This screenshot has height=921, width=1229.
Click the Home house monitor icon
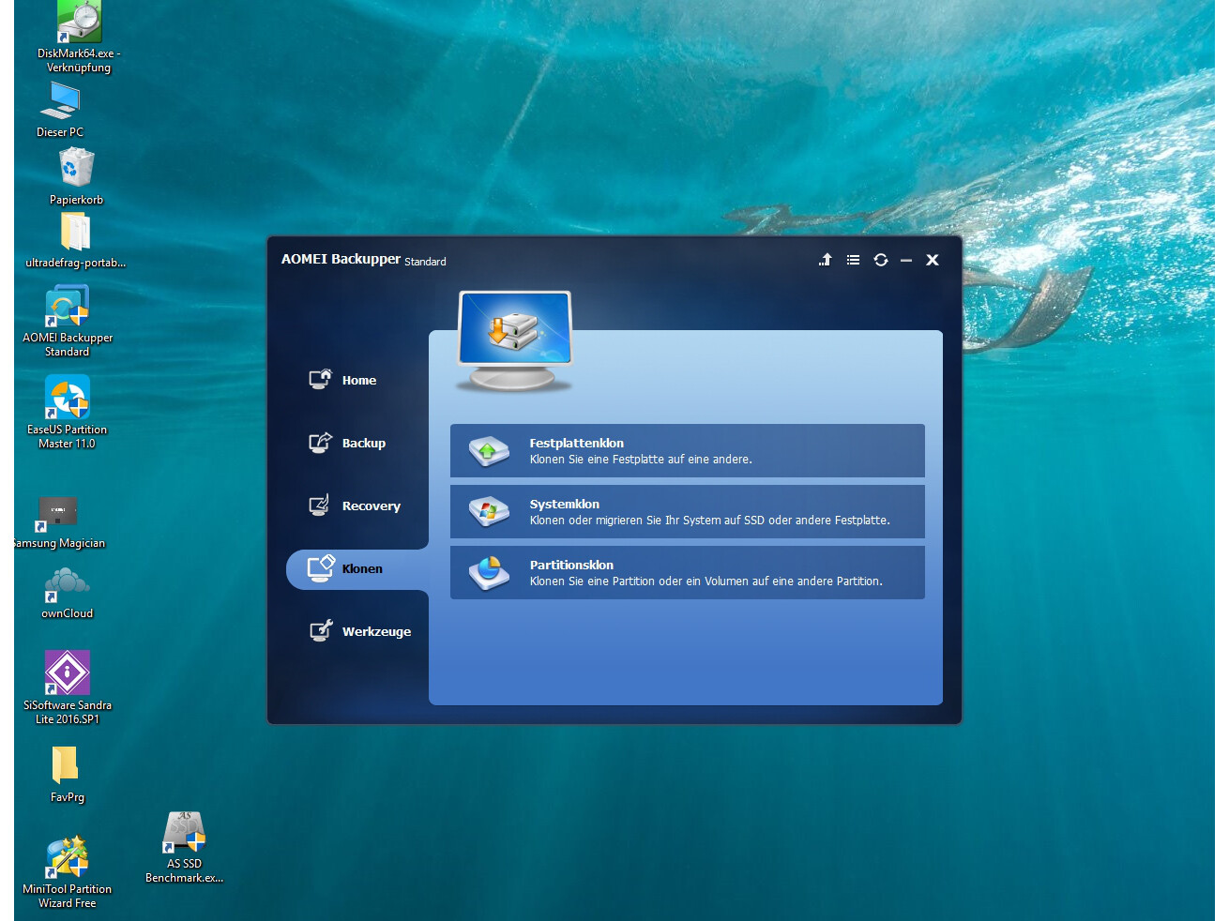[x=321, y=379]
